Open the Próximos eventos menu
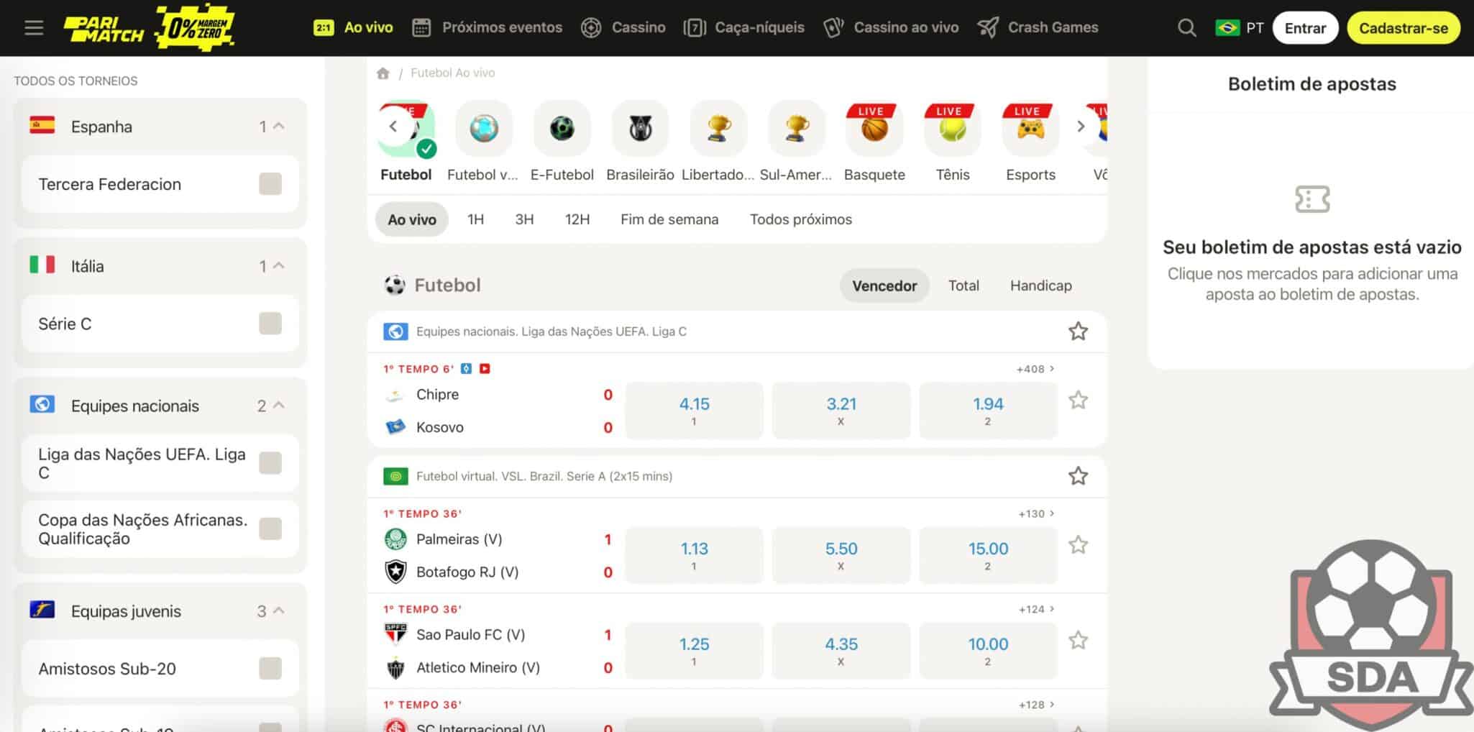The image size is (1474, 732). [487, 28]
